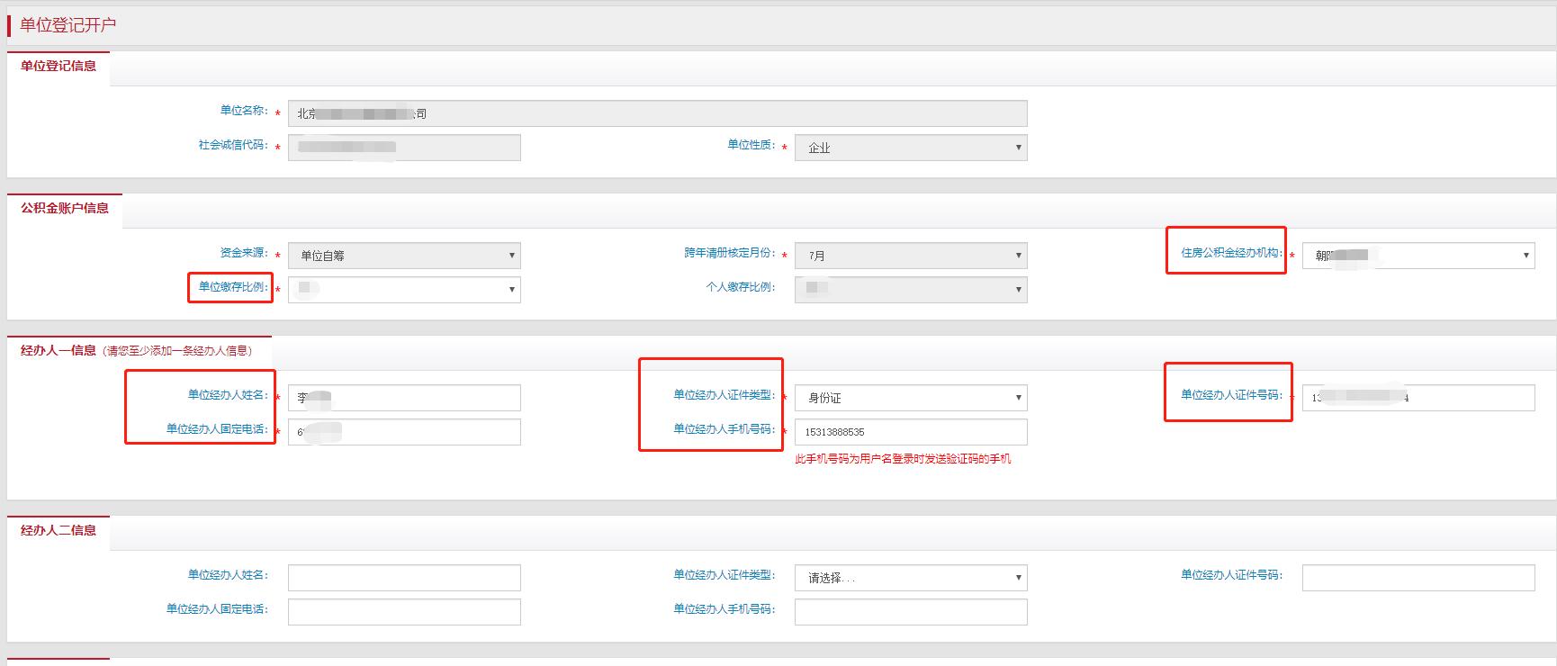Open 经办人二 证件类型 dropdown showing 请选择
The height and width of the screenshot is (666, 1557).
click(x=910, y=578)
